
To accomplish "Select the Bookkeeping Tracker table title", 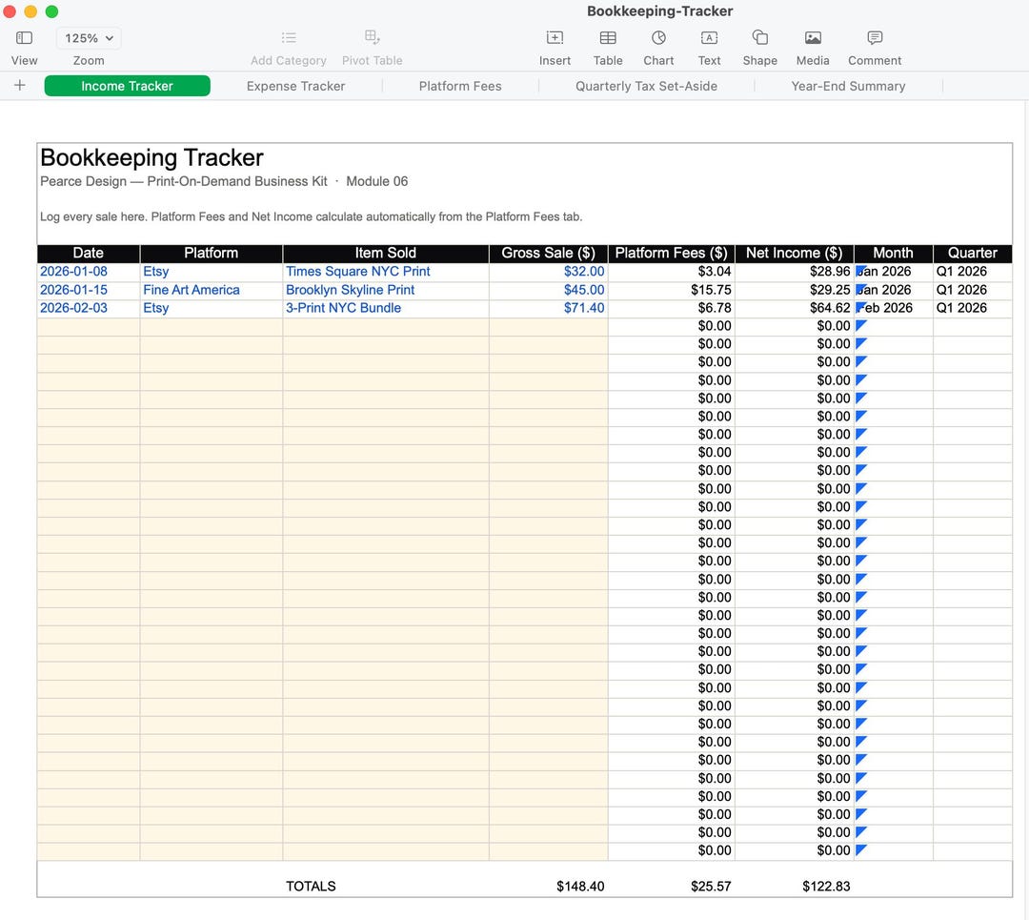I will click(151, 157).
